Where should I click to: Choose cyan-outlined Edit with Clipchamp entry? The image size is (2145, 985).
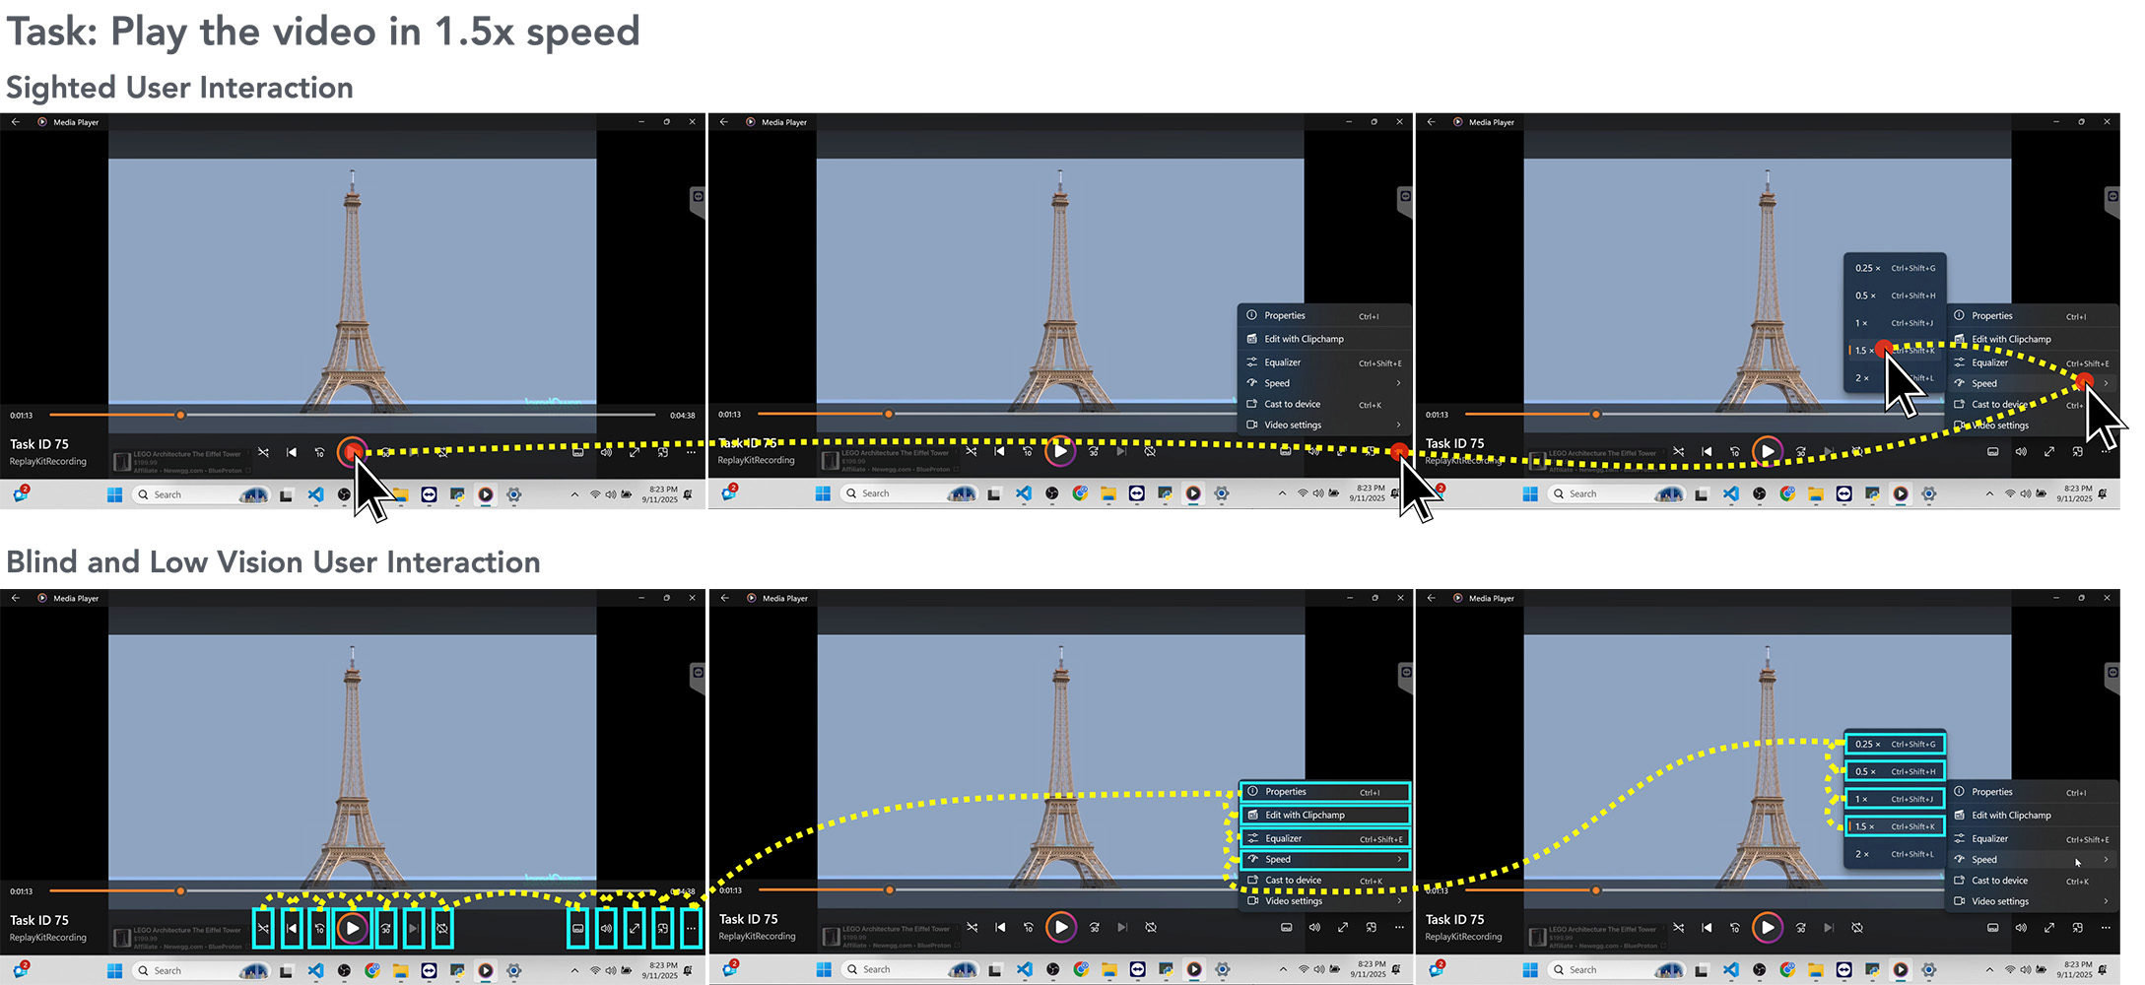1324,815
